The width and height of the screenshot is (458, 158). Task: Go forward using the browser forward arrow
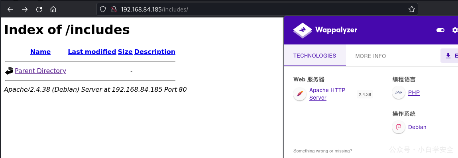pos(25,9)
